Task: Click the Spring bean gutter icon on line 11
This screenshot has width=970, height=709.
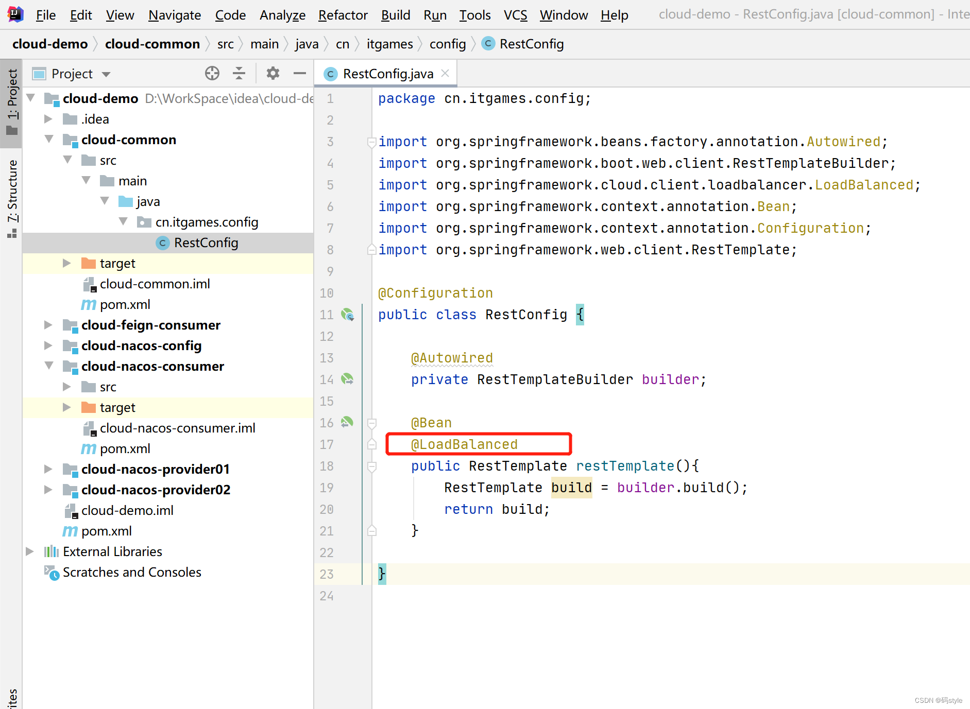Action: coord(348,315)
